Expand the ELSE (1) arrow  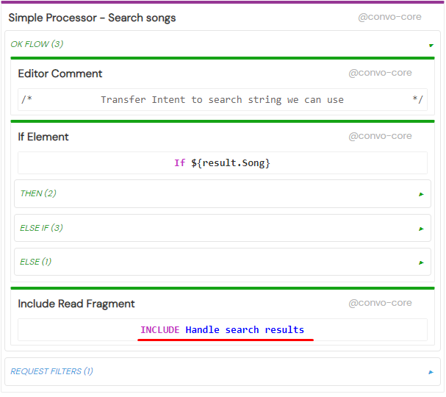(421, 262)
